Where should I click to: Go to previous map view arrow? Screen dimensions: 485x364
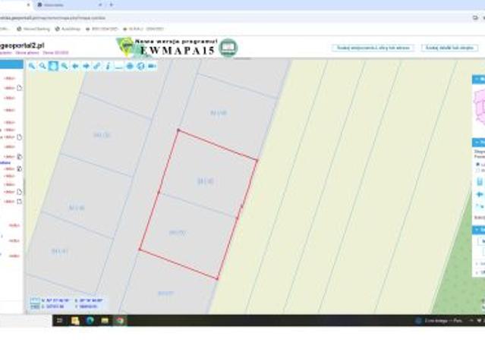tap(75, 66)
